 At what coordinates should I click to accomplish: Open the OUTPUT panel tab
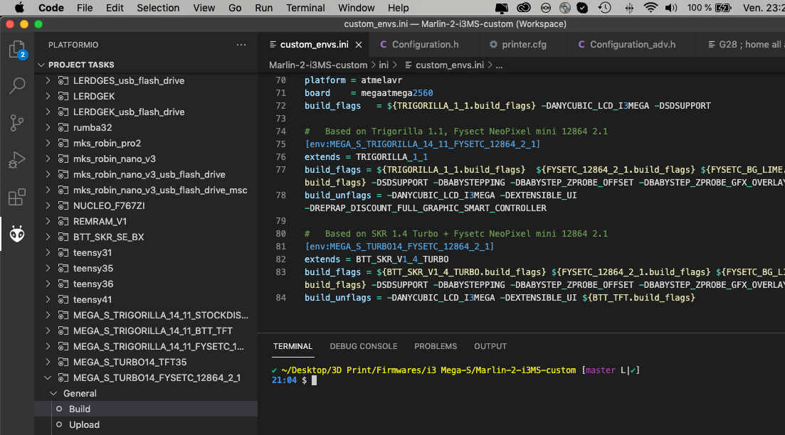pyautogui.click(x=490, y=346)
